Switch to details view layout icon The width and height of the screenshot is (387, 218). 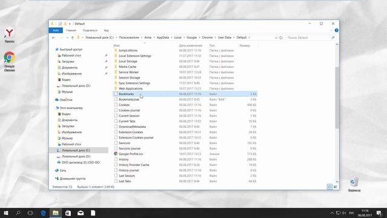click(x=330, y=187)
